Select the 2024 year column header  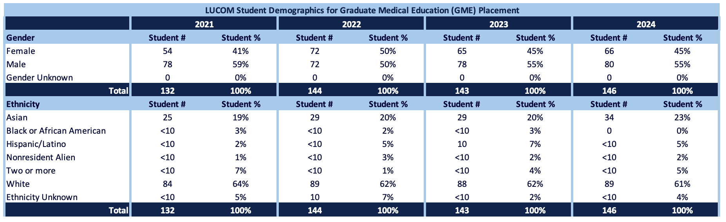click(x=646, y=24)
